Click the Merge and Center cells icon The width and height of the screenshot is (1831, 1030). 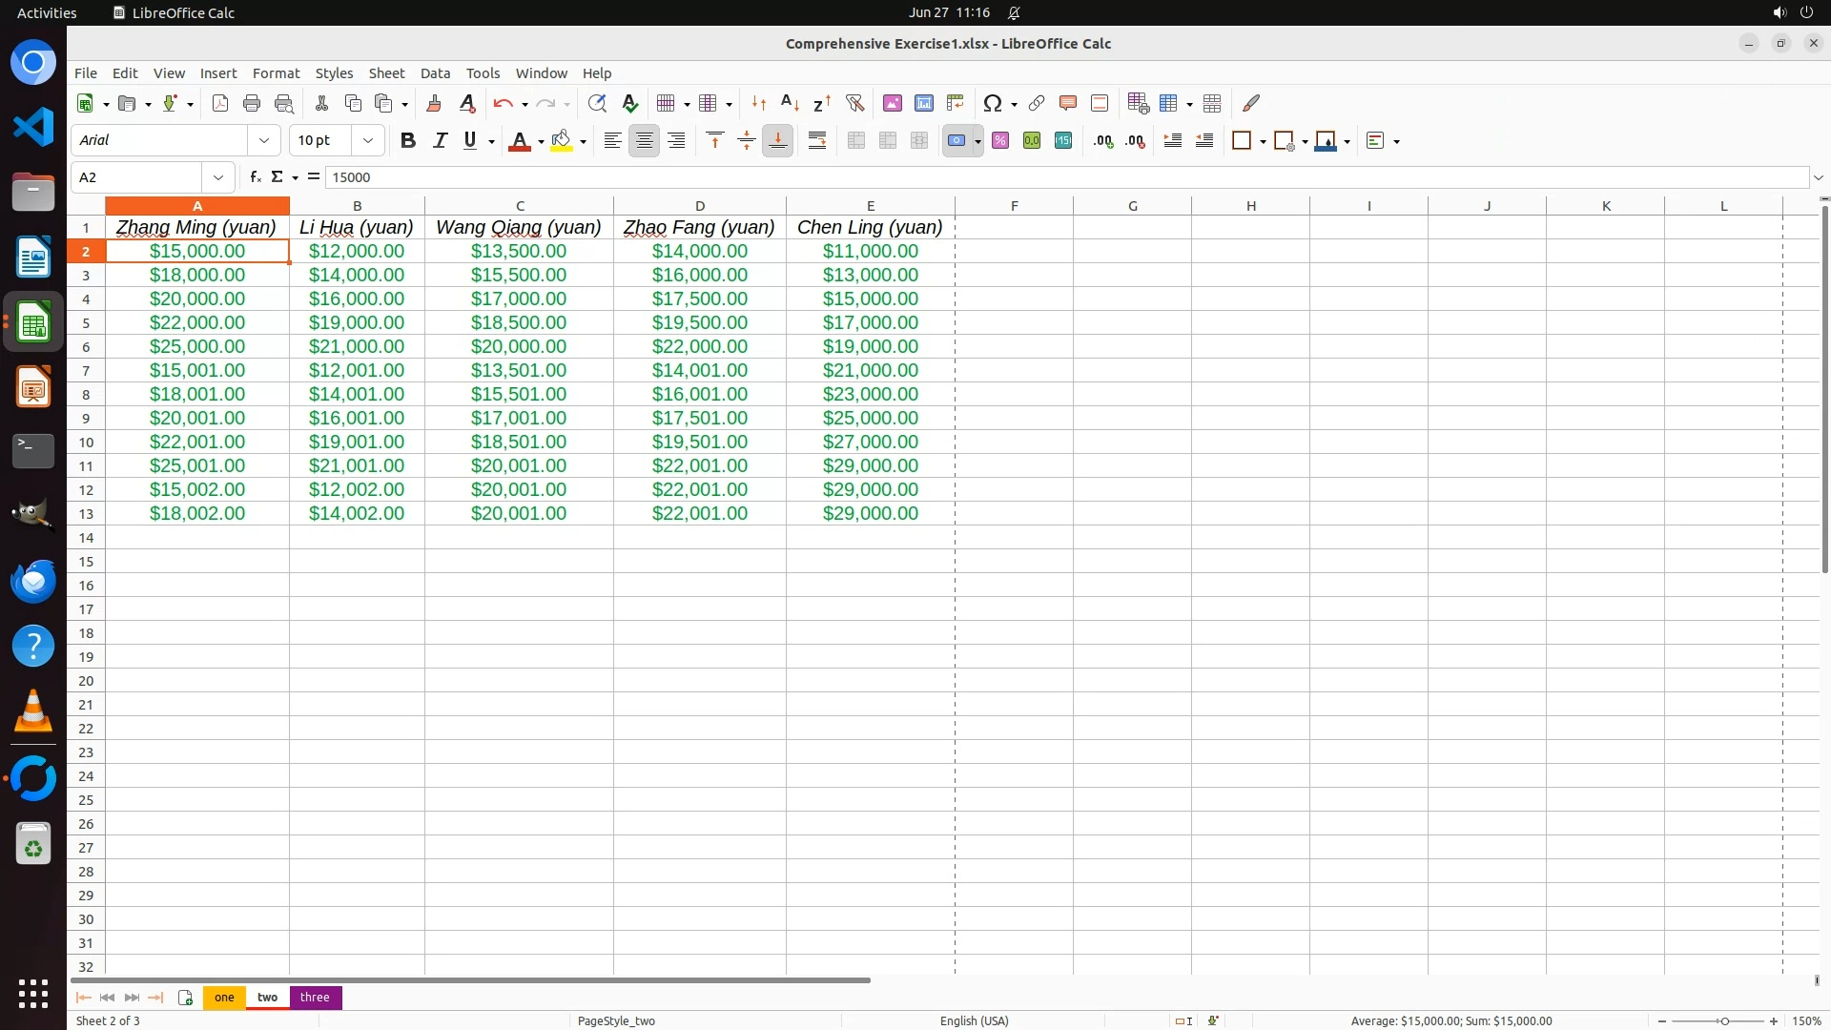[856, 140]
